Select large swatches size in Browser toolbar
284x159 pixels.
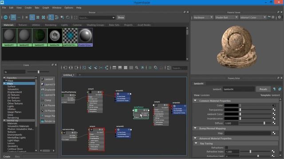(38, 17)
